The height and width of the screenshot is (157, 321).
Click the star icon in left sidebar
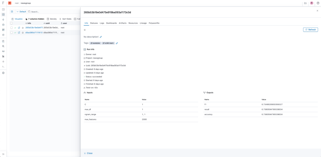[3, 62]
